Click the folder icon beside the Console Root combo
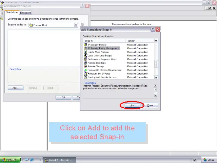Screen dimensions: 217x163 pyautogui.click(x=82, y=25)
